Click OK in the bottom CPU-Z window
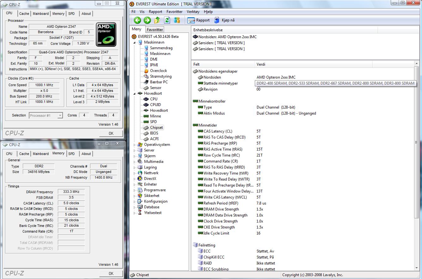The width and height of the screenshot is (422, 279). (111, 273)
